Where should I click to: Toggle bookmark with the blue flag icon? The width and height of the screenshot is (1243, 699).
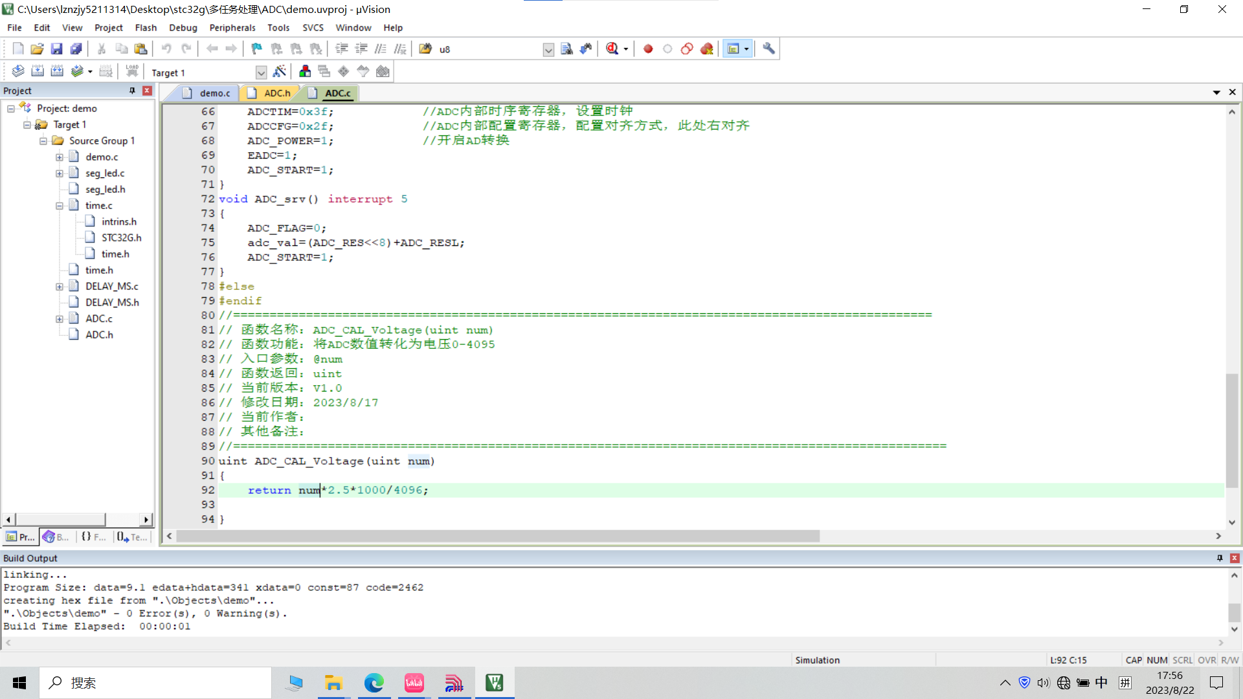257,49
